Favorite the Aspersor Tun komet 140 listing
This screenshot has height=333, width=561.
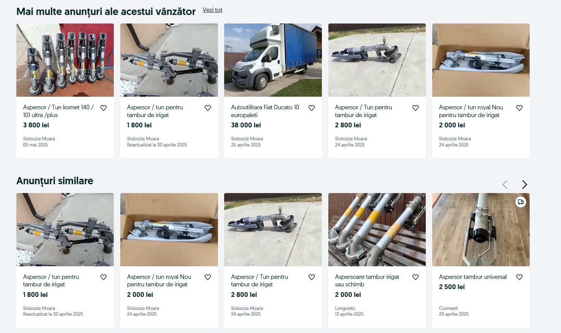pos(104,108)
